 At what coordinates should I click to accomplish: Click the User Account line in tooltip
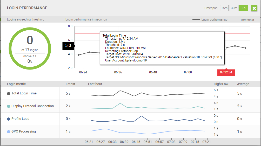[x=126, y=60]
